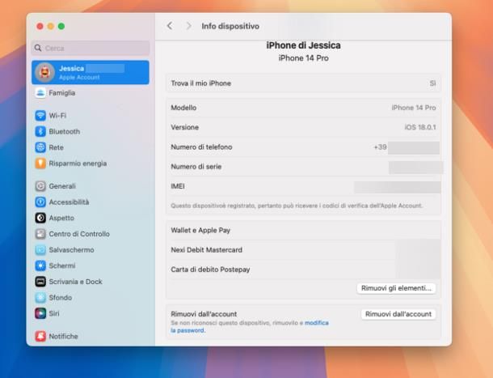Click the Wallet e Apple Pay heading

point(200,230)
